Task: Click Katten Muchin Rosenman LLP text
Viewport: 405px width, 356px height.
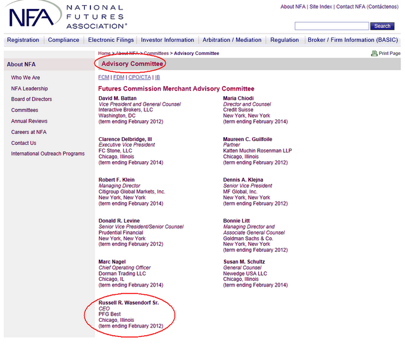Action: [258, 151]
